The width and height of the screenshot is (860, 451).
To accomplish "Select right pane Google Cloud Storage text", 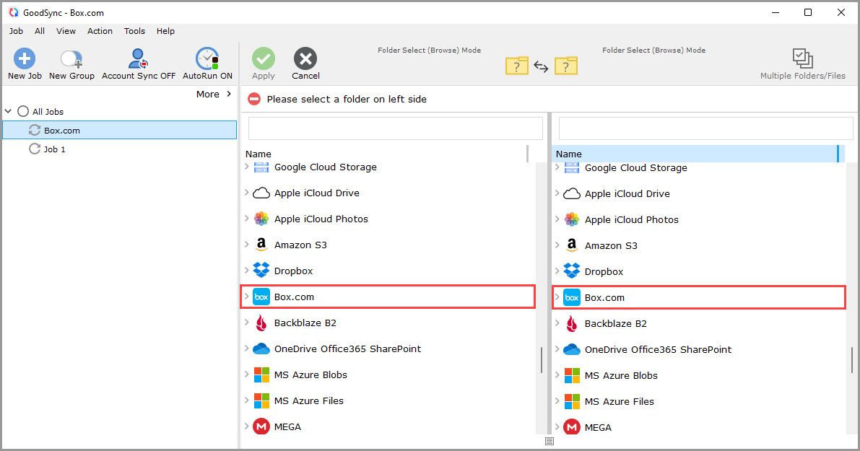I will (x=635, y=168).
